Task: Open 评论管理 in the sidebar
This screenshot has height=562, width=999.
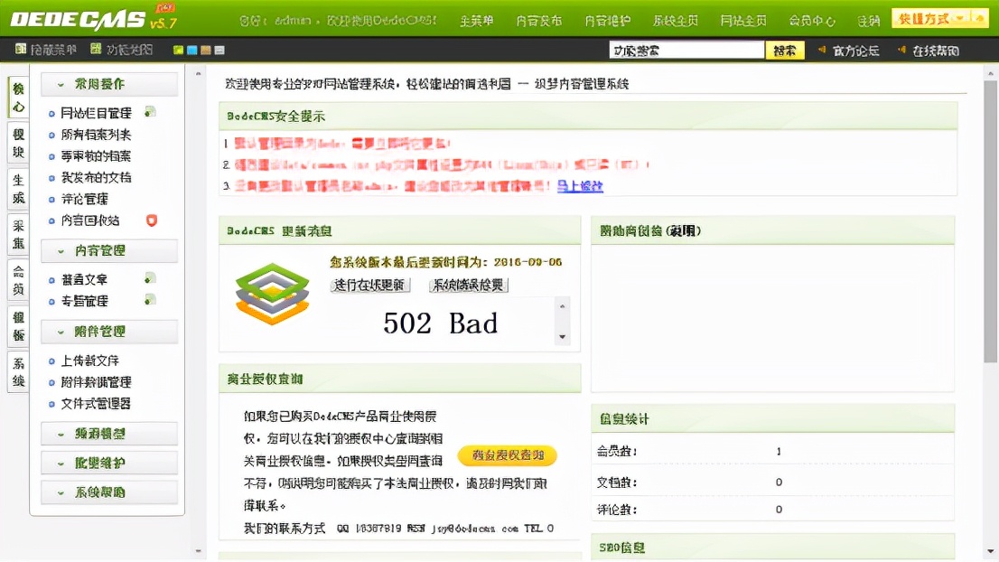Action: [85, 200]
